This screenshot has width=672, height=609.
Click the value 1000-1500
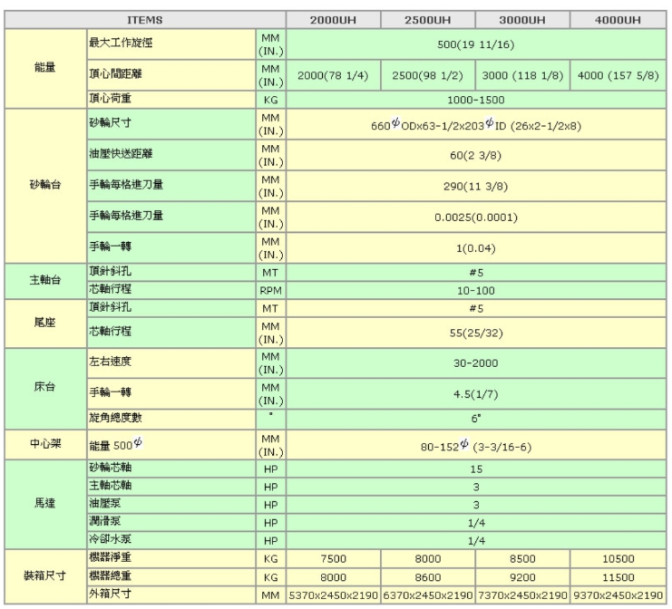(476, 101)
